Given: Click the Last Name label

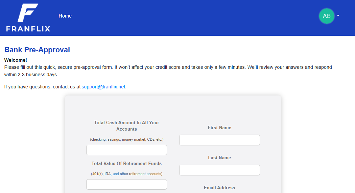Looking at the screenshot, I should click(219, 158).
